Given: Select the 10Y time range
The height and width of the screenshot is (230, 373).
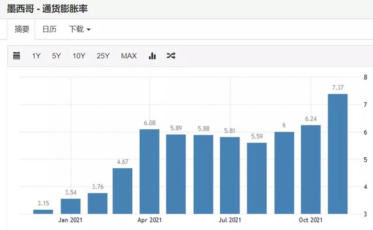Looking at the screenshot, I should [x=79, y=56].
